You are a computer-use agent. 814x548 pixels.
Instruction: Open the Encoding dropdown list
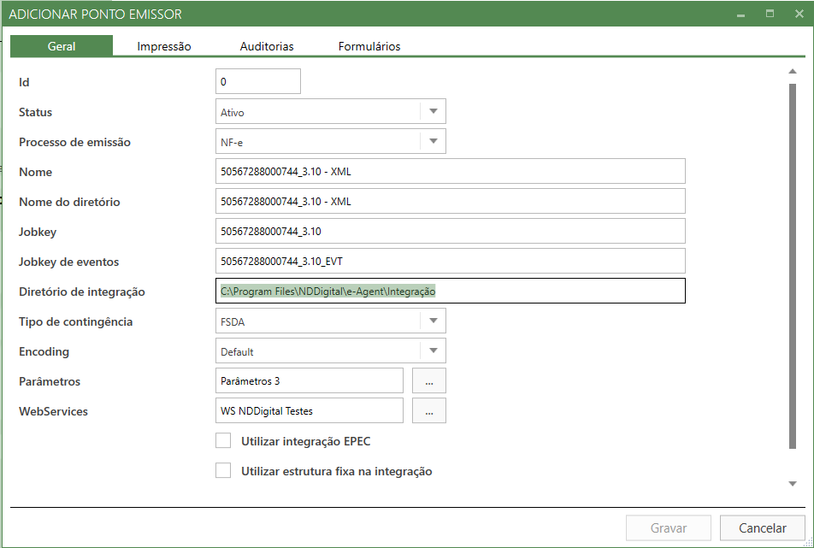tap(433, 351)
